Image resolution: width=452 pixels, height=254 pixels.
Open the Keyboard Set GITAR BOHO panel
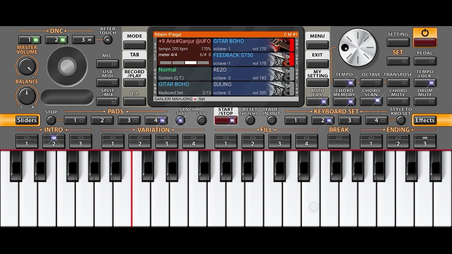(184, 88)
